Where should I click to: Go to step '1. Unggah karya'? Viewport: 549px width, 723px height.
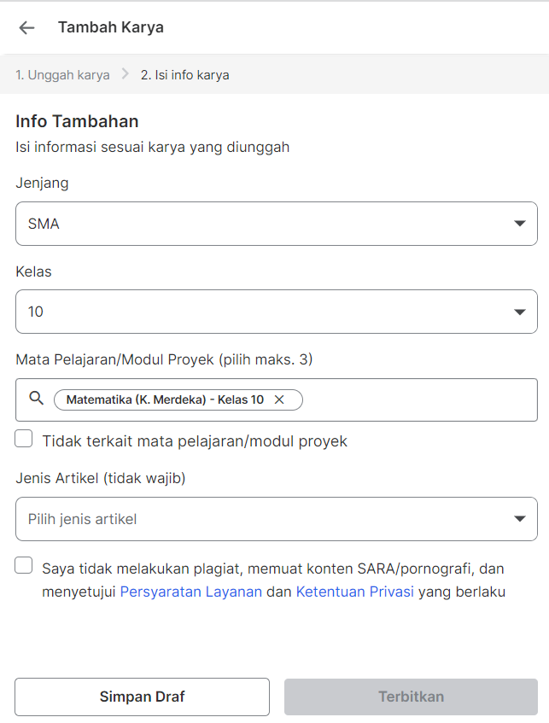[62, 74]
